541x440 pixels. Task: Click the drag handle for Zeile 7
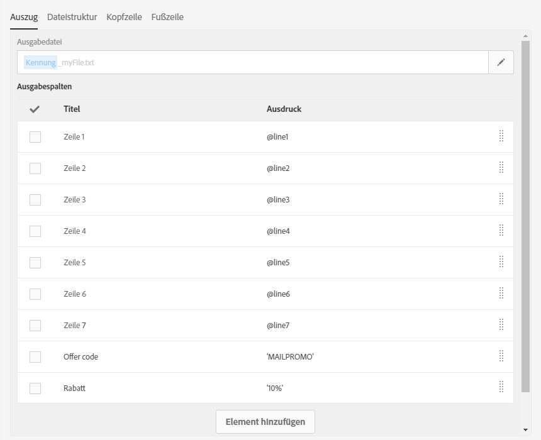[501, 324]
